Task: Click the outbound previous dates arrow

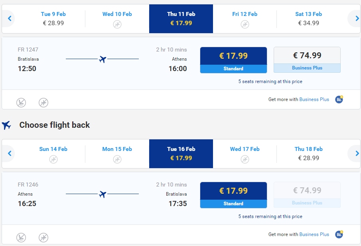Action: click(9, 18)
